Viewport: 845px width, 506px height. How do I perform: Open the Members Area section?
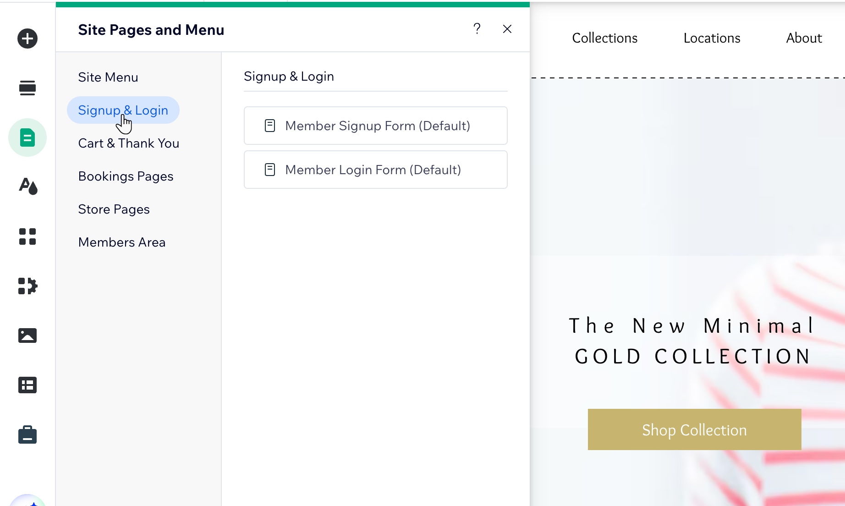pos(122,242)
